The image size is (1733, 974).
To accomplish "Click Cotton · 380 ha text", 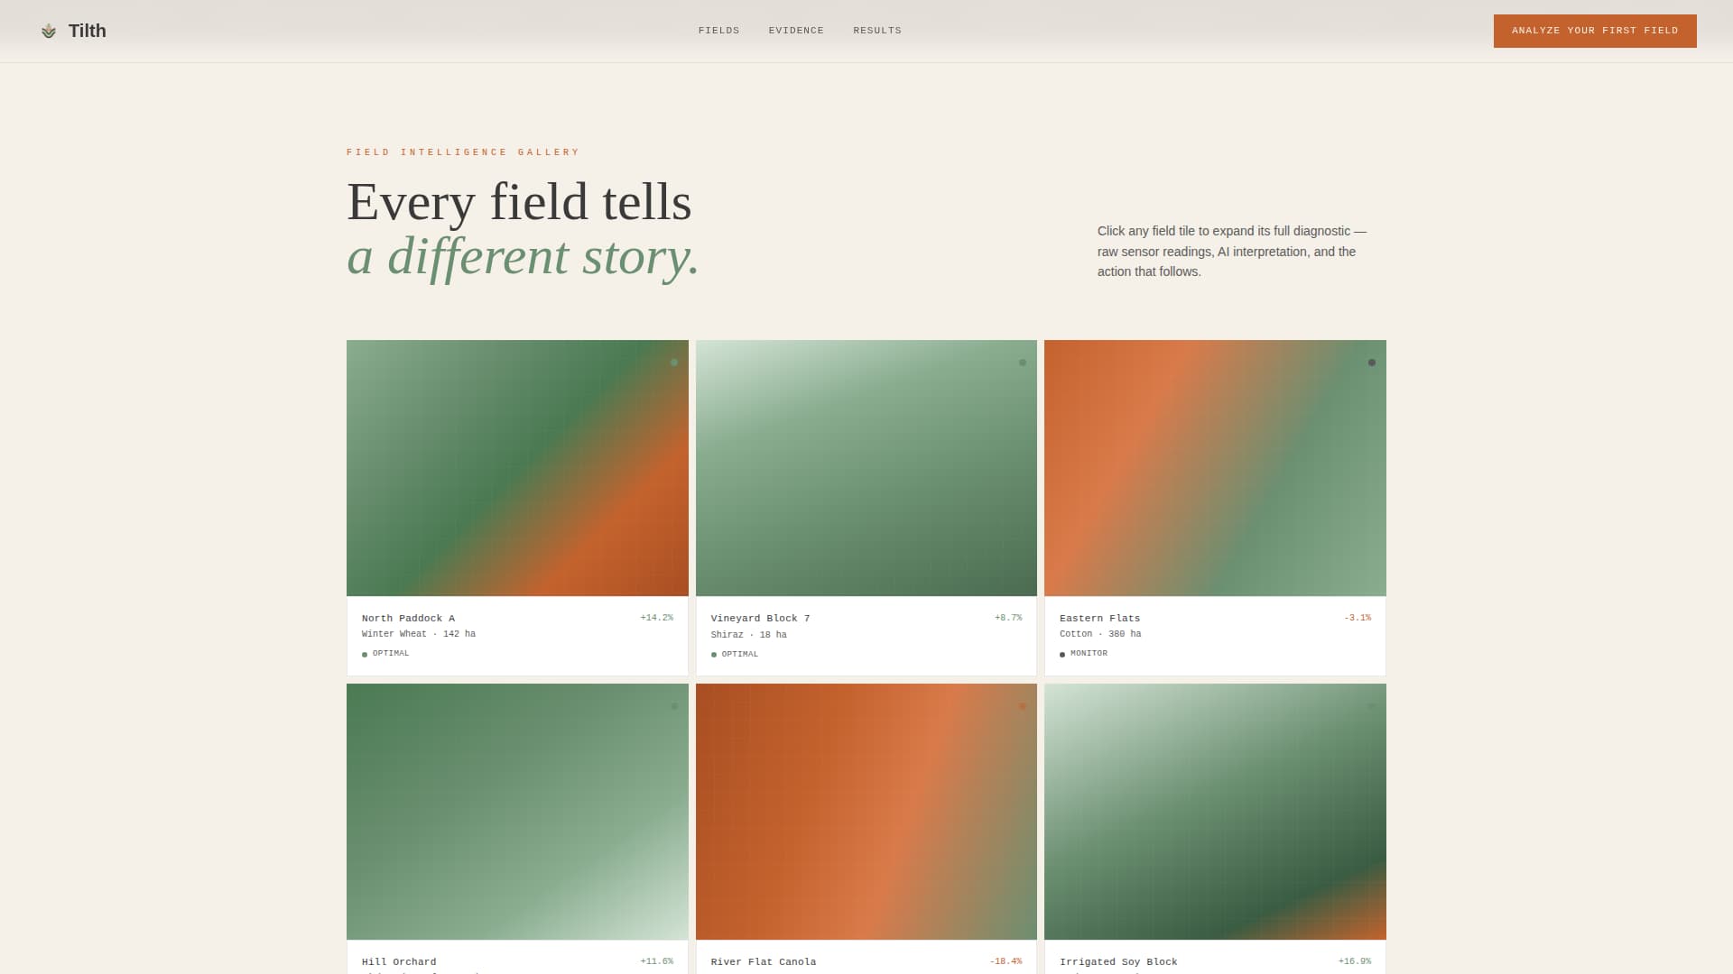I will 1100,634.
